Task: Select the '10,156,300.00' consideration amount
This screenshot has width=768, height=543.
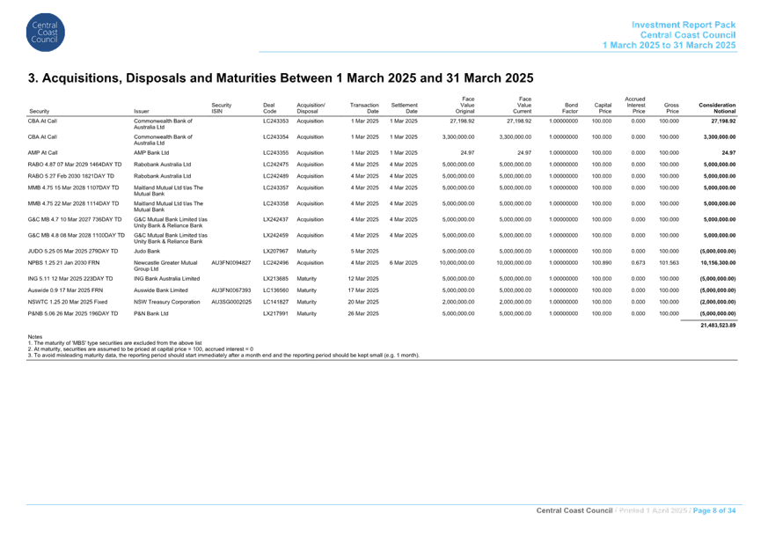Action: [720, 263]
